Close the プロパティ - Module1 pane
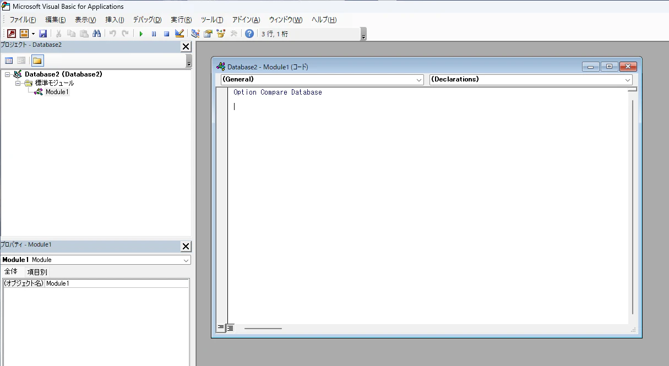Viewport: 669px width, 366px height. (x=186, y=247)
